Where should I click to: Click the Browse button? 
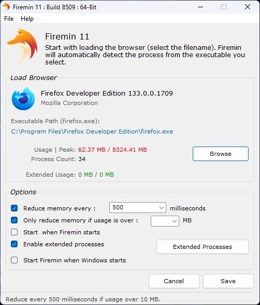[221, 154]
